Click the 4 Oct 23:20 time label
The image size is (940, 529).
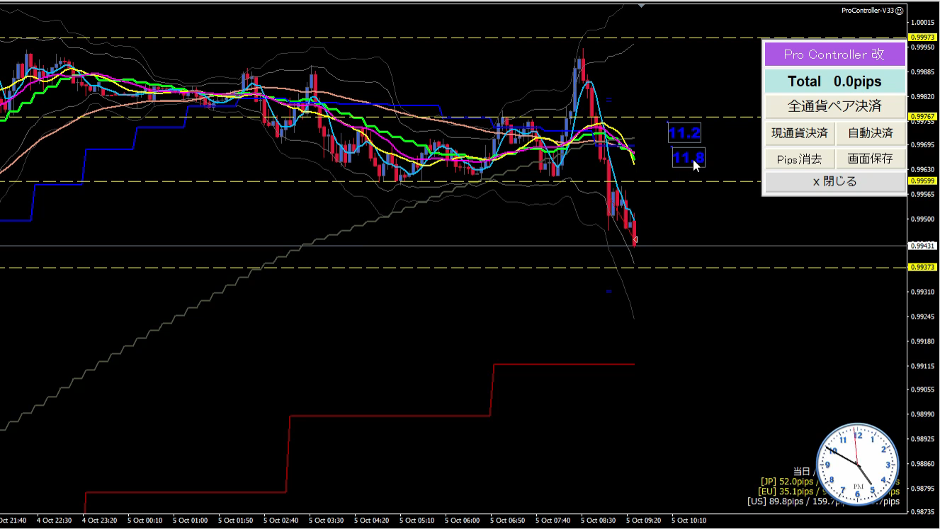(x=99, y=521)
